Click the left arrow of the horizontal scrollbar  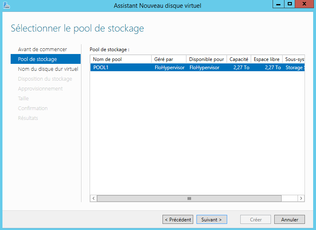point(93,198)
